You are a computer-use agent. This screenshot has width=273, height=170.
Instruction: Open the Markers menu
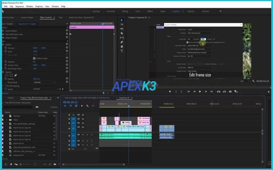point(29,6)
